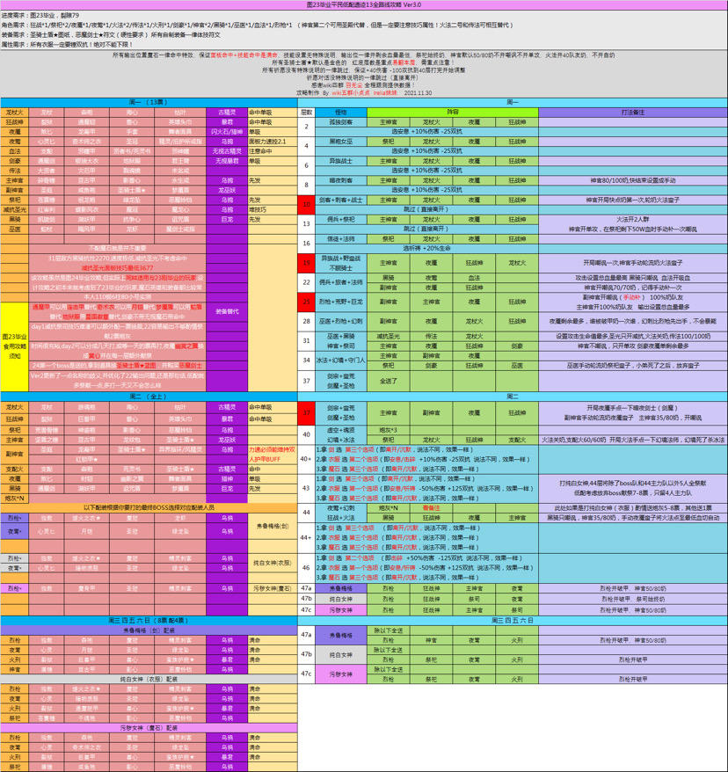Select the 层数 column header
This screenshot has width=728, height=772.
coord(306,113)
